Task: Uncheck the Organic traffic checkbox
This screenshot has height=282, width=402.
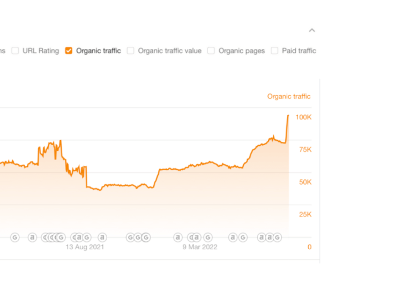Action: 69,50
